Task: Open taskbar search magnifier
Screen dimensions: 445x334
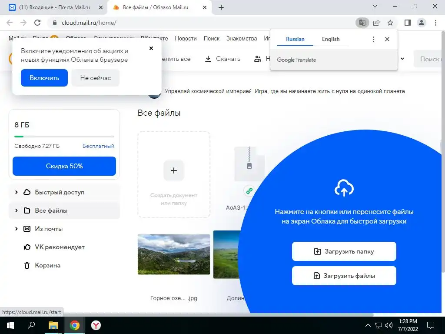Action: (x=31, y=325)
